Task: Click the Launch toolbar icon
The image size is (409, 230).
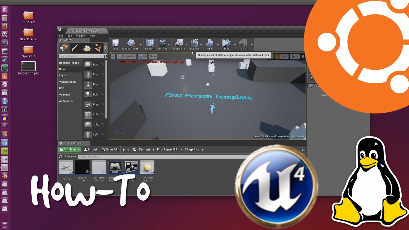Action: coord(243,44)
